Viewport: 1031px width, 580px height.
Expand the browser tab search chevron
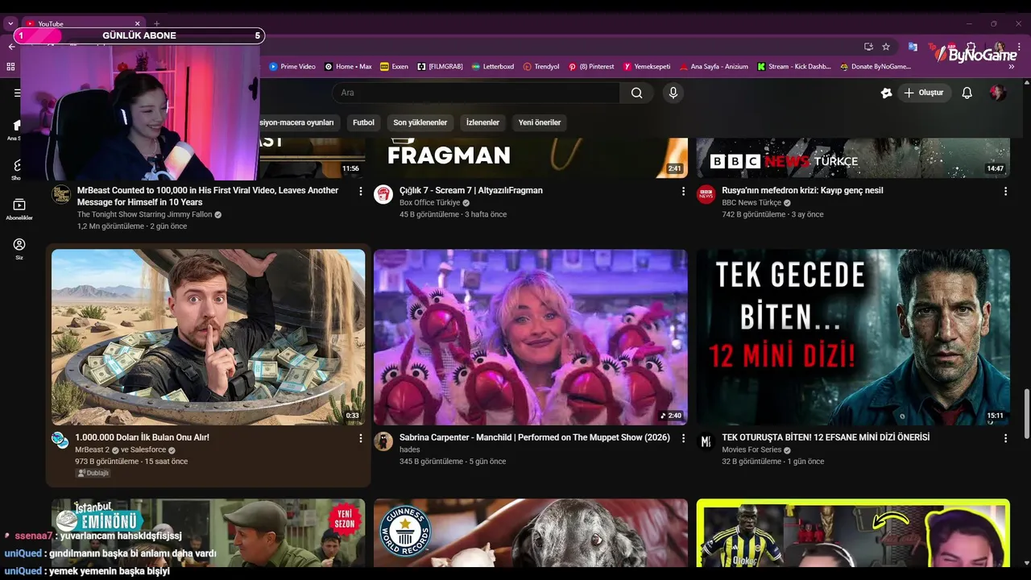[x=10, y=23]
